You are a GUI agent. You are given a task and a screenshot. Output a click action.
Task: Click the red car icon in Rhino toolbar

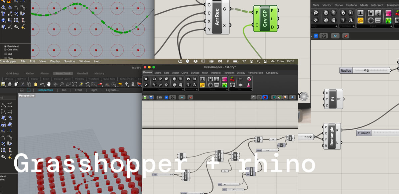coord(101,85)
